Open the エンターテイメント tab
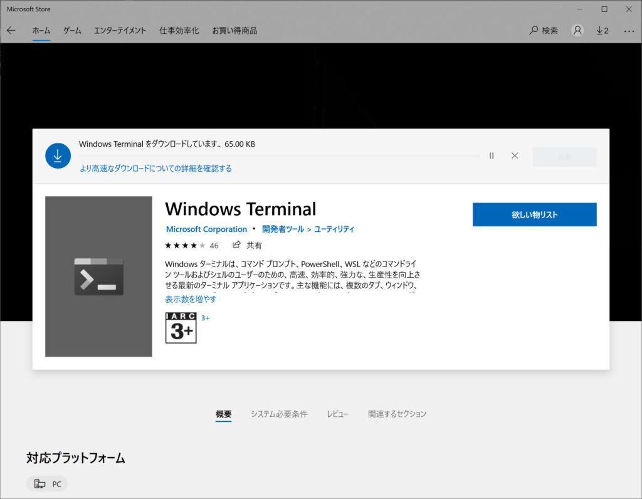The image size is (642, 499). (120, 31)
